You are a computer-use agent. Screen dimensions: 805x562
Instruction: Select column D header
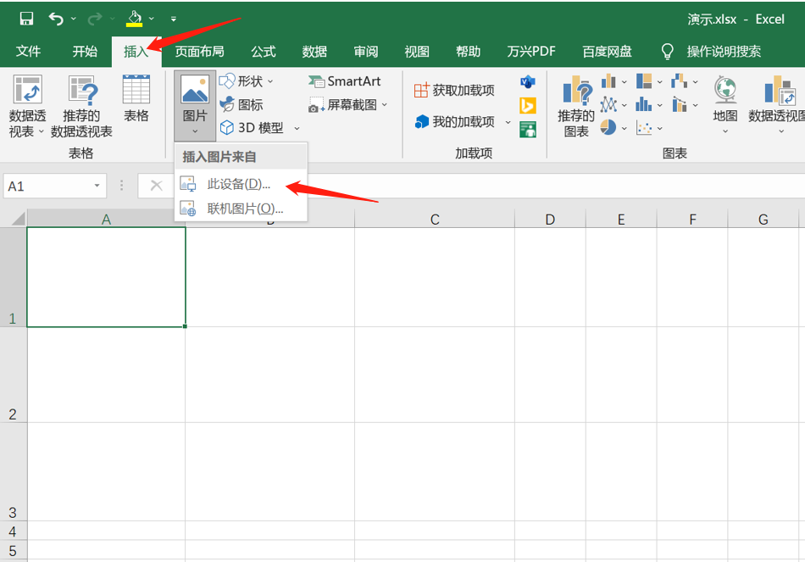(550, 220)
